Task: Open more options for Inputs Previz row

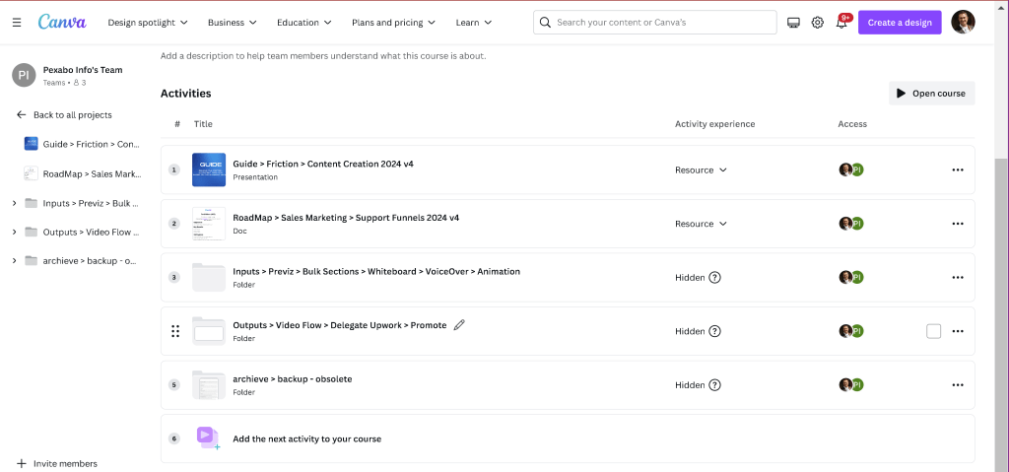Action: pos(958,278)
